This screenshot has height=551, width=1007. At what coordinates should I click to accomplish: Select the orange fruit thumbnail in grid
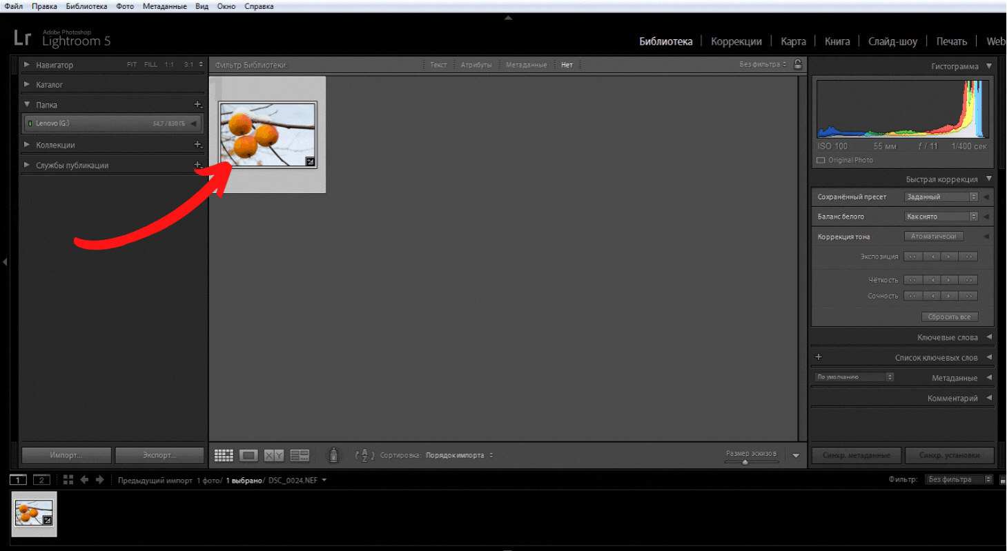[x=268, y=134]
